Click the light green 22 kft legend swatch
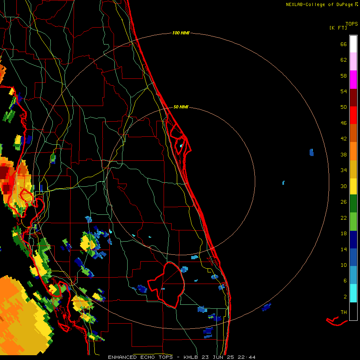 [353, 222]
